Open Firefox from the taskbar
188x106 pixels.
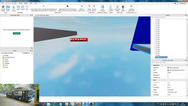[79, 104]
